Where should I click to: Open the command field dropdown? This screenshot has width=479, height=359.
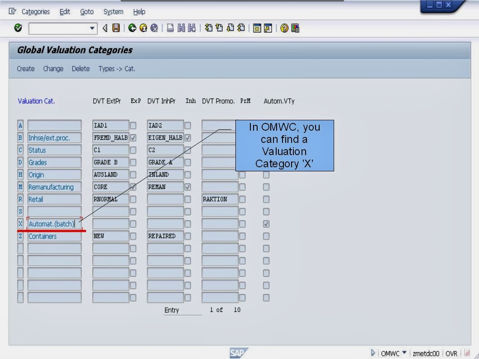pos(93,28)
